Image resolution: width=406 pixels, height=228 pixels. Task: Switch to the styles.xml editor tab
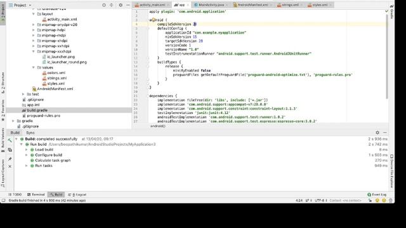click(320, 5)
